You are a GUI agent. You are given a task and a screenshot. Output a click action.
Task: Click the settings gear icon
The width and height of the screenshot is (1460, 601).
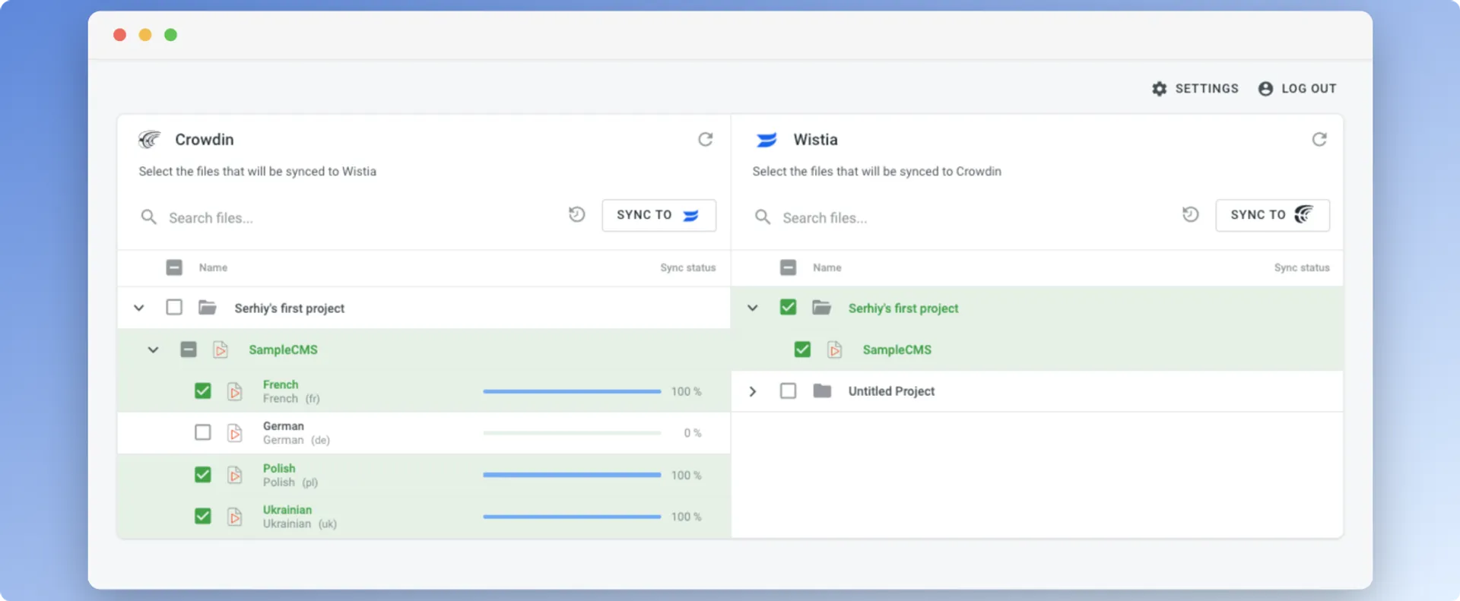click(1159, 89)
